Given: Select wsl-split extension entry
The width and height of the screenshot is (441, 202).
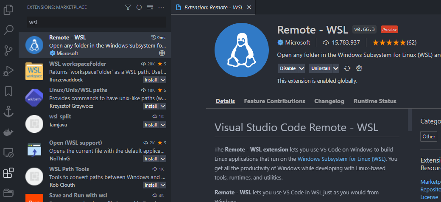Looking at the screenshot, I should pos(95,124).
